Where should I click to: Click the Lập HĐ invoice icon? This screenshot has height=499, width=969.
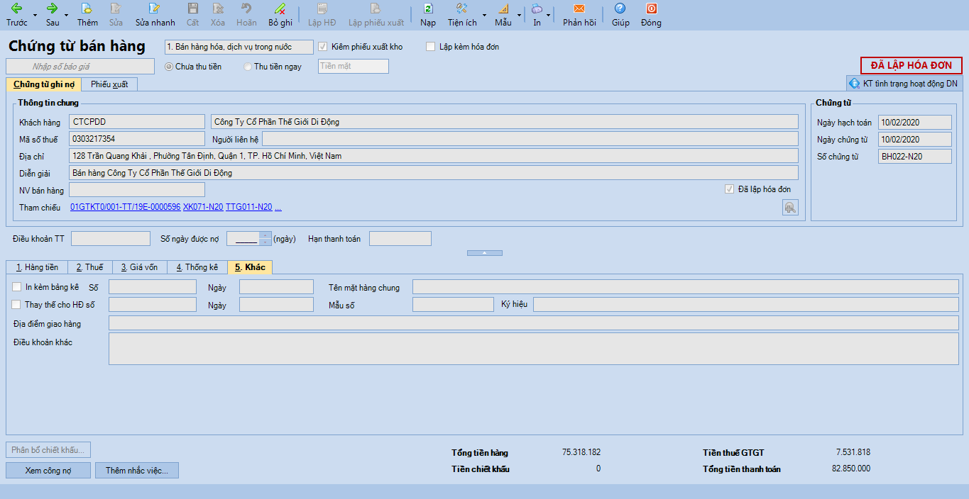coord(322,14)
